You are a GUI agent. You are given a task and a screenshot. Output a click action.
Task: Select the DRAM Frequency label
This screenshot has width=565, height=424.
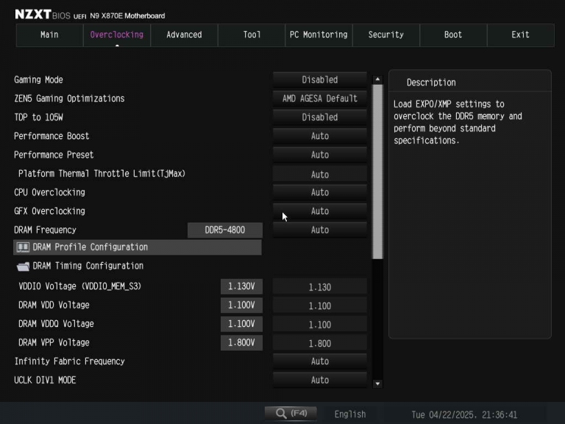45,230
